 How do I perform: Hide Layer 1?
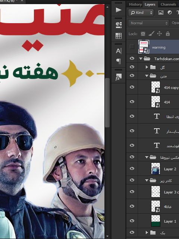132,221
